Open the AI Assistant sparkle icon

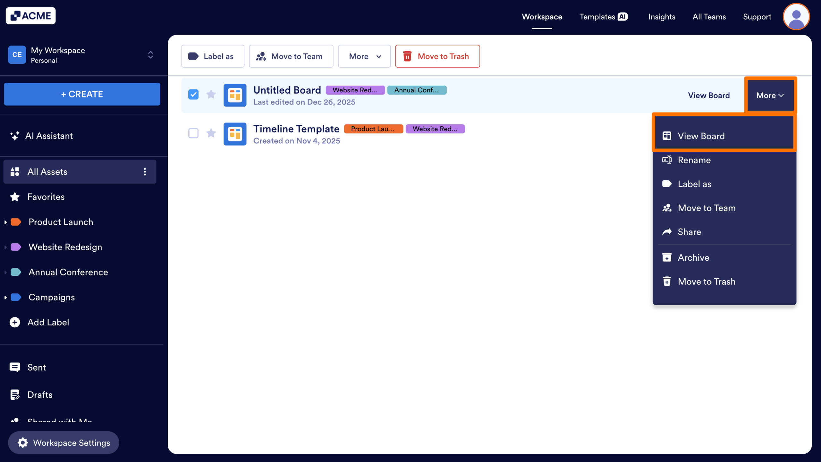point(14,136)
